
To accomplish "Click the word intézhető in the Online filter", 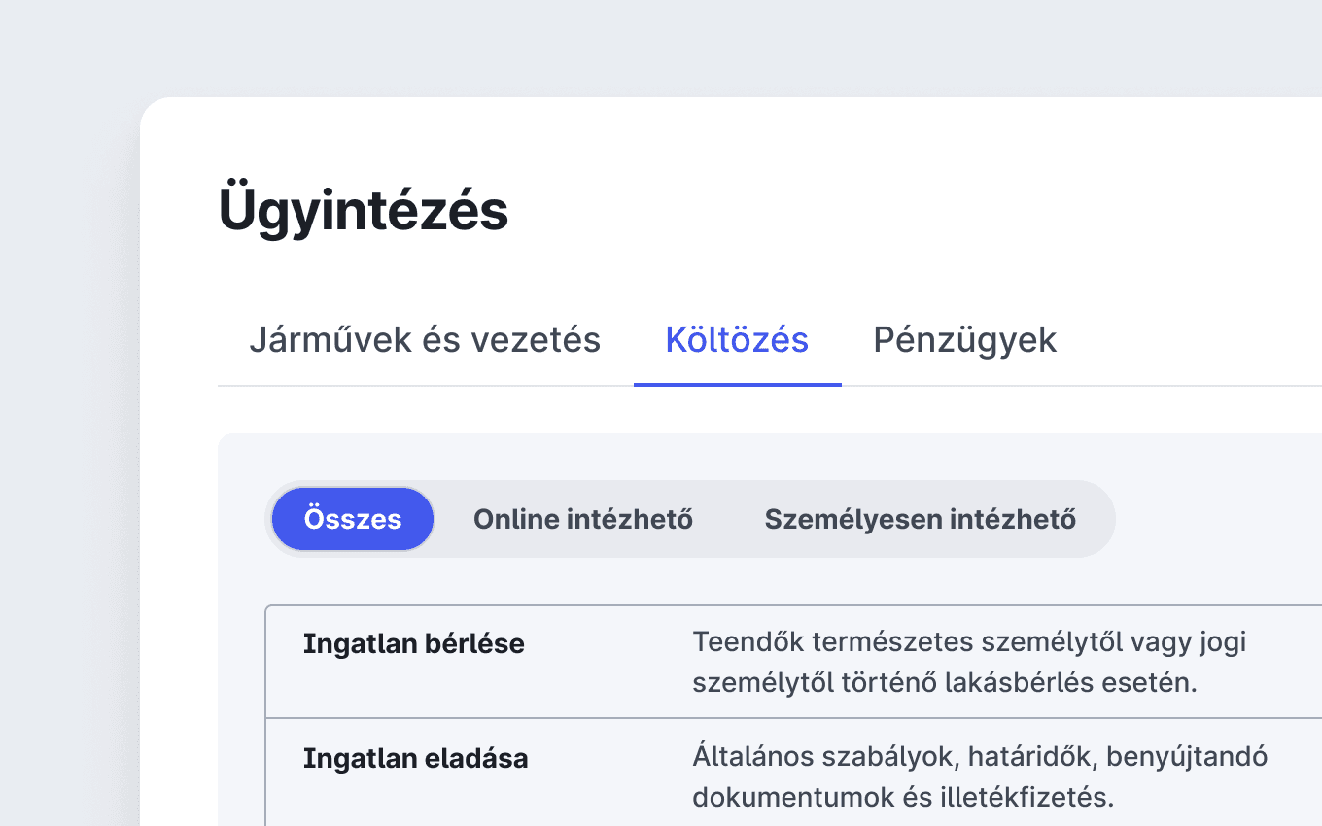I will (x=643, y=520).
